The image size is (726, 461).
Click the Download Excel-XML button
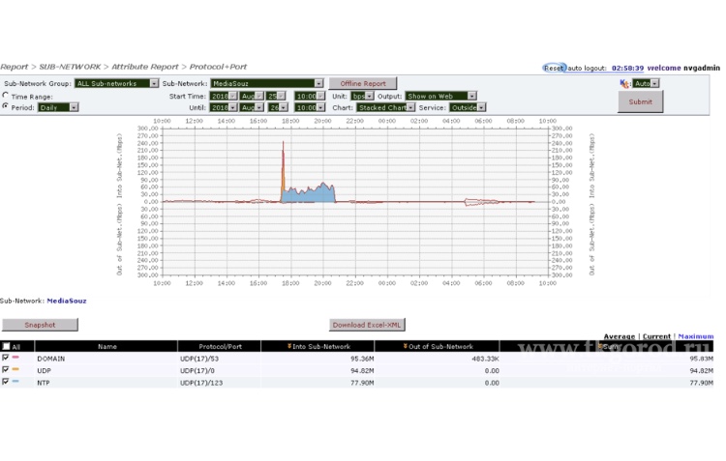click(367, 325)
